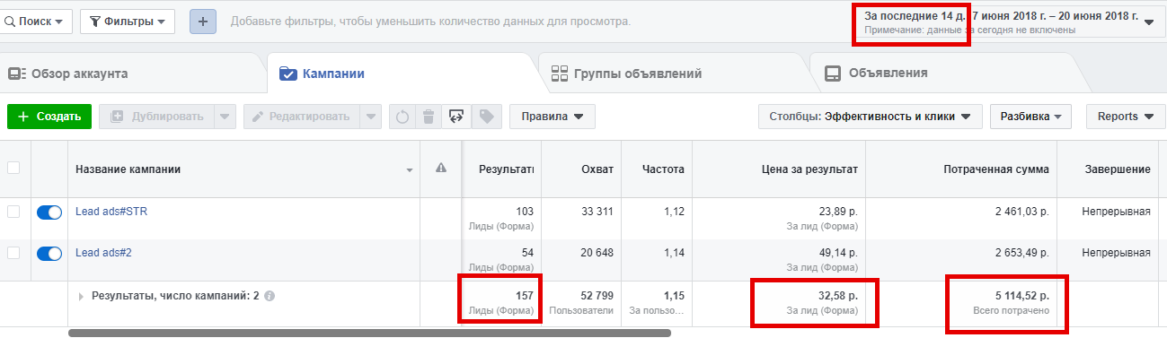Image resolution: width=1167 pixels, height=338 pixels.
Task: Toggle off the Lead ads#STR campaign
Action: [49, 212]
